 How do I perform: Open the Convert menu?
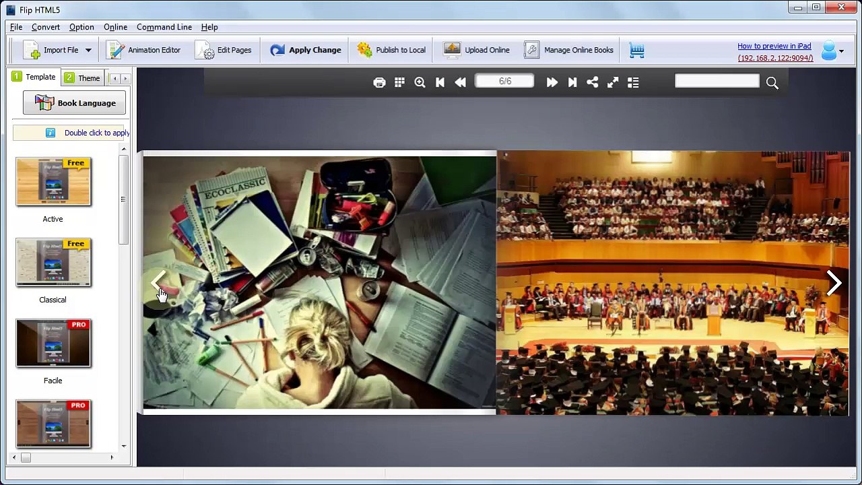pyautogui.click(x=46, y=27)
